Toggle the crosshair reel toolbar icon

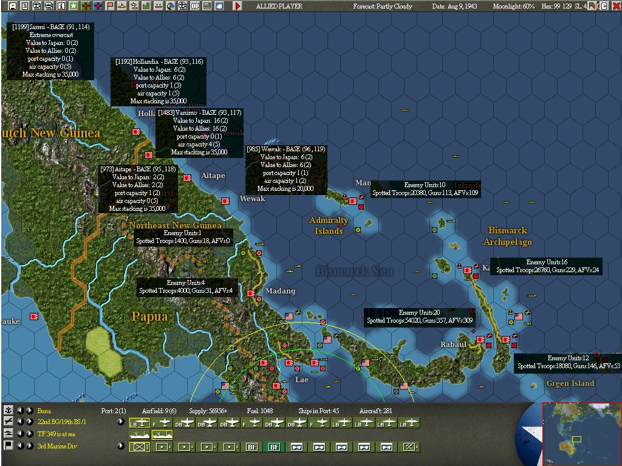(x=182, y=6)
